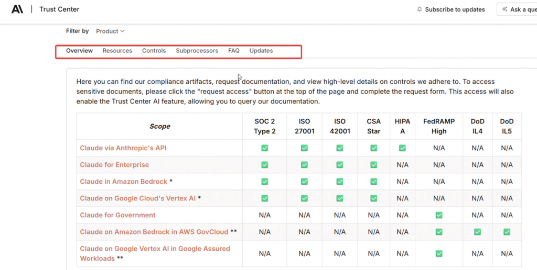Click the sparkle icon on Ask a question
The image size is (537, 270).
coord(505,9)
